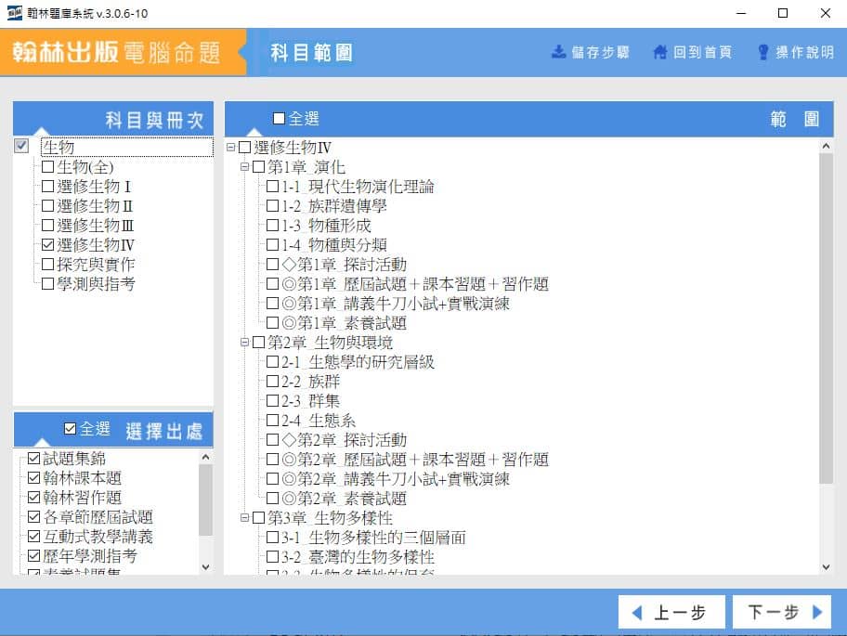Click the lightbulb icon for 操作說明

762,52
